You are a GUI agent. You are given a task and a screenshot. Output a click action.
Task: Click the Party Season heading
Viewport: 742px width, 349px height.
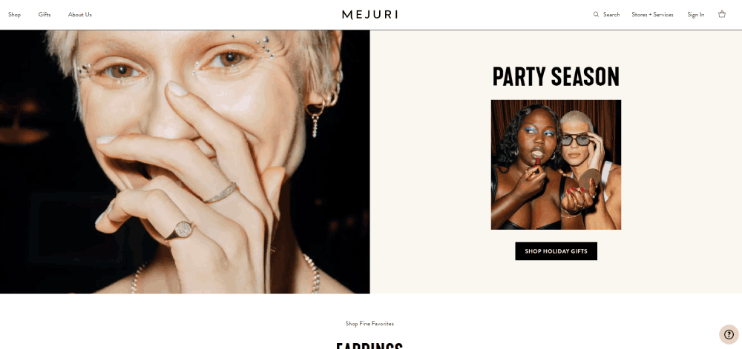[556, 76]
